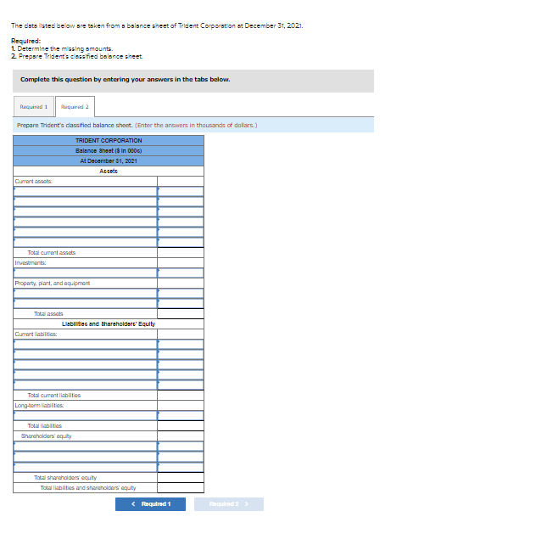Select the Required 2 tab

(x=75, y=107)
